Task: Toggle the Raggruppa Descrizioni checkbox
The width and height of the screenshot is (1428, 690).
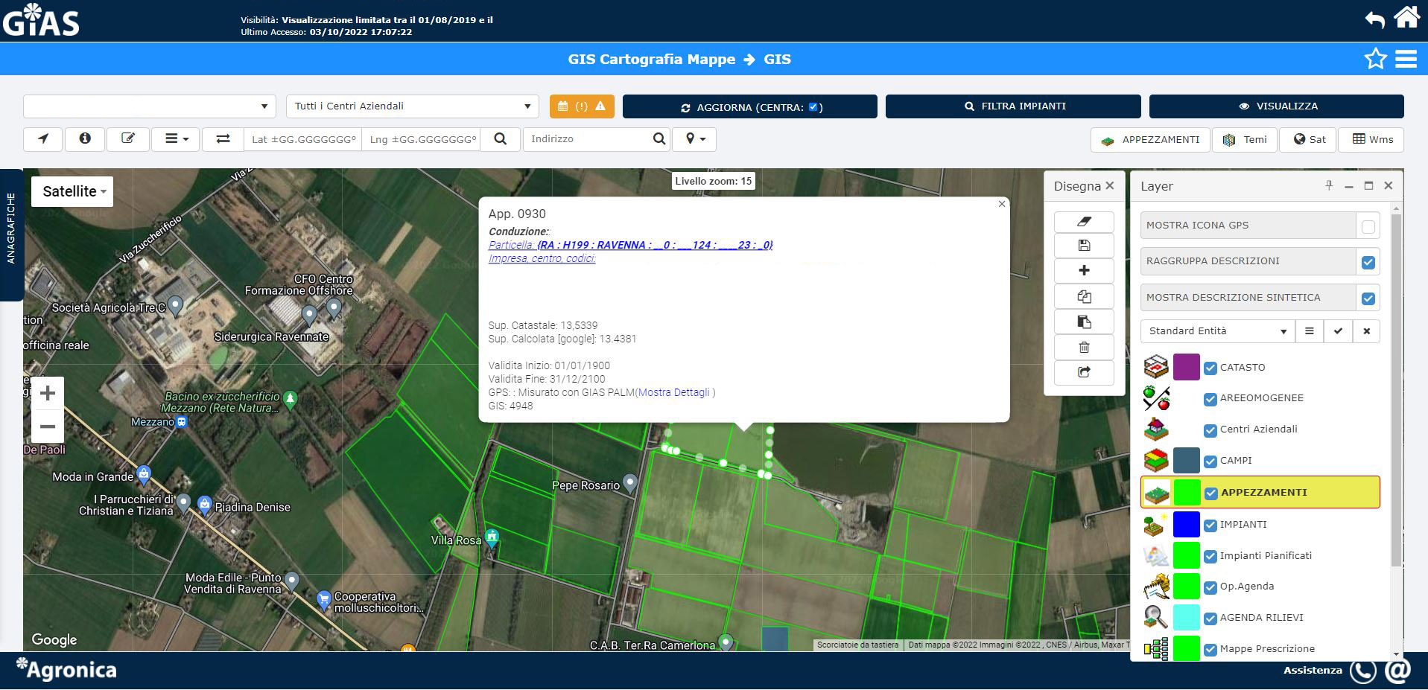Action: (x=1368, y=262)
